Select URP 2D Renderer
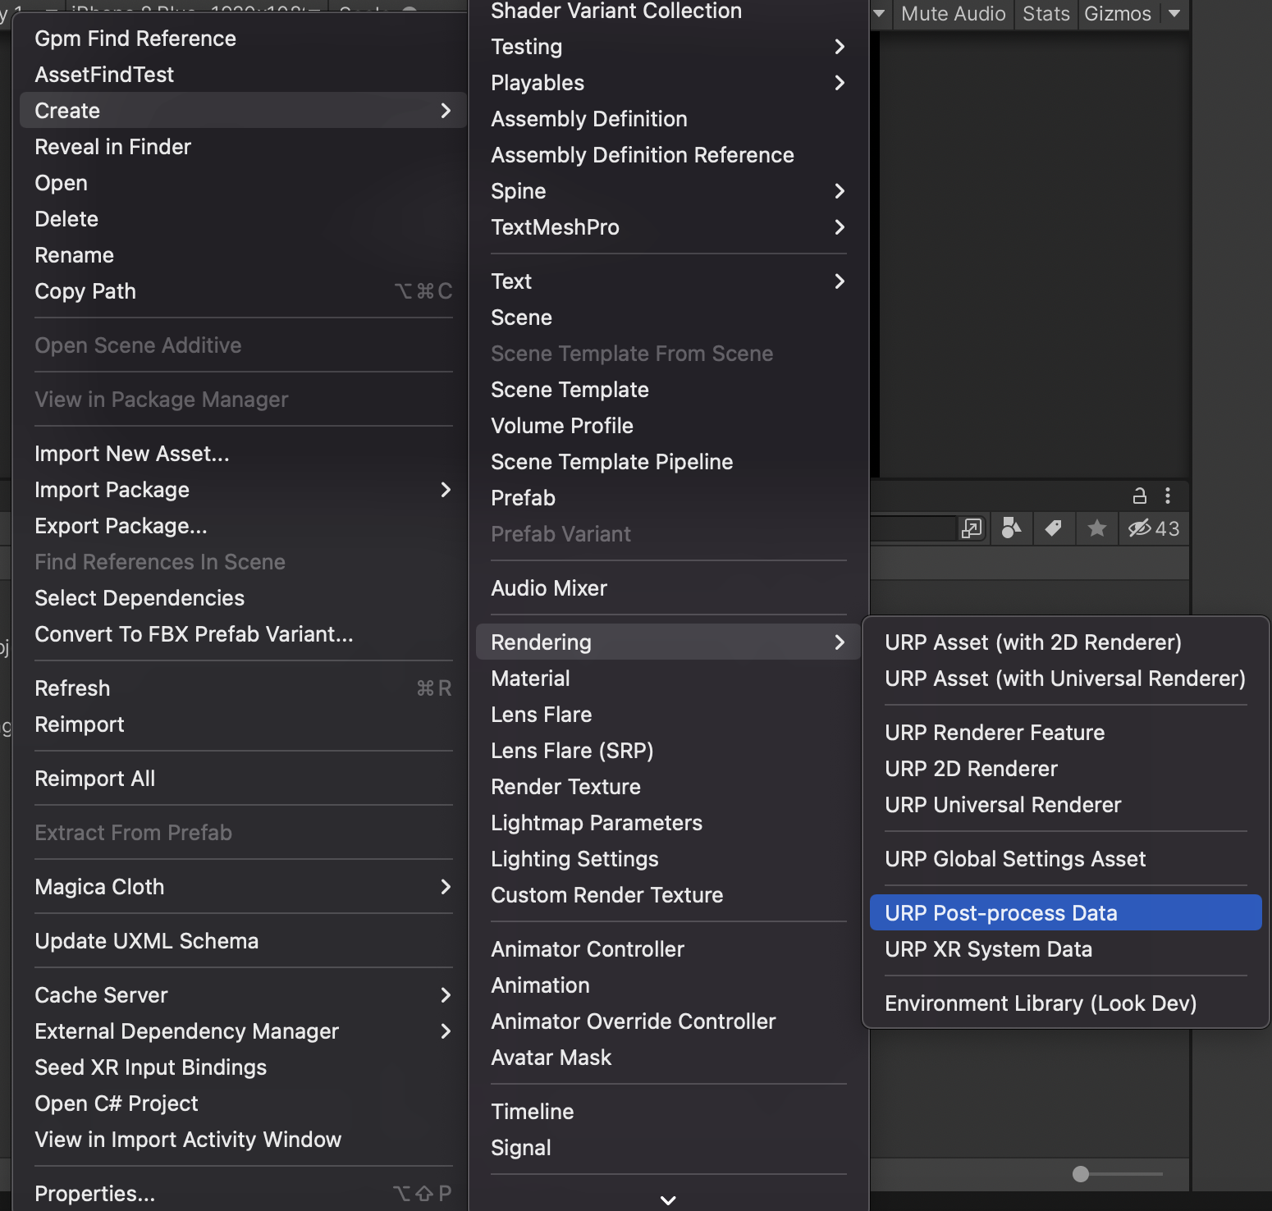Screen dimensions: 1272x1211 coord(1065,769)
